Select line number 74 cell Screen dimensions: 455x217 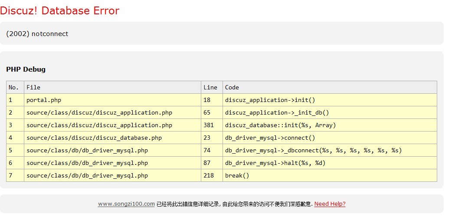tap(212, 150)
